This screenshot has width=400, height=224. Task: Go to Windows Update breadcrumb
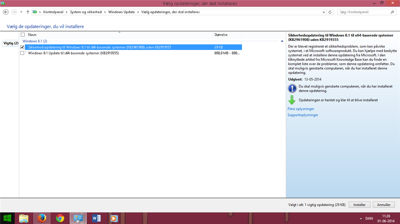[x=121, y=12]
